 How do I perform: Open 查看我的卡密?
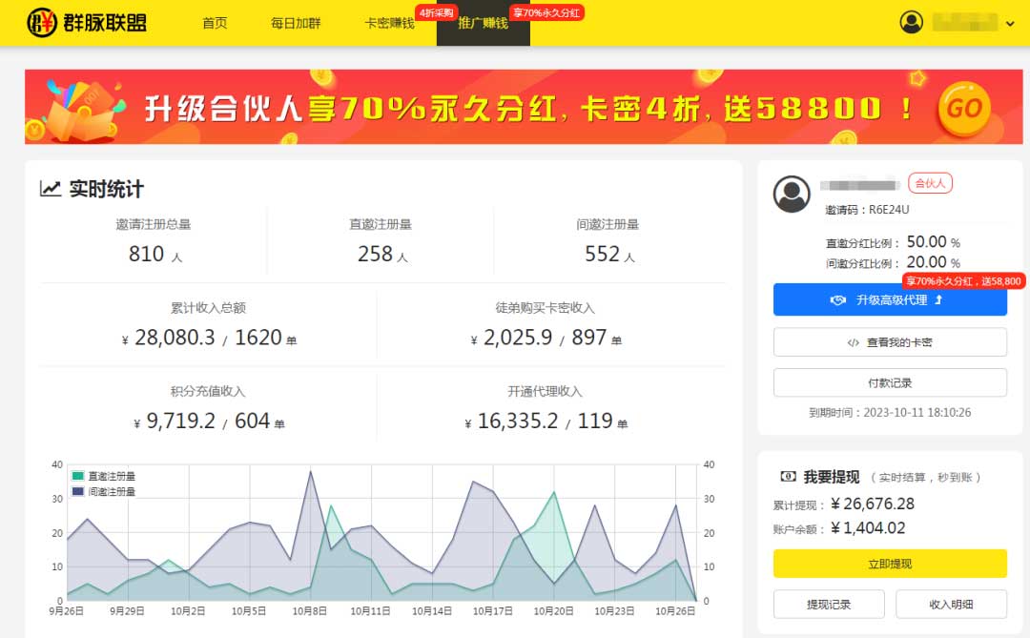pos(889,342)
